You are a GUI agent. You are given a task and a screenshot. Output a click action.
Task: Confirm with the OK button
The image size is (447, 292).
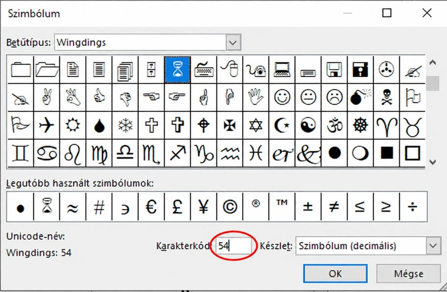[335, 274]
